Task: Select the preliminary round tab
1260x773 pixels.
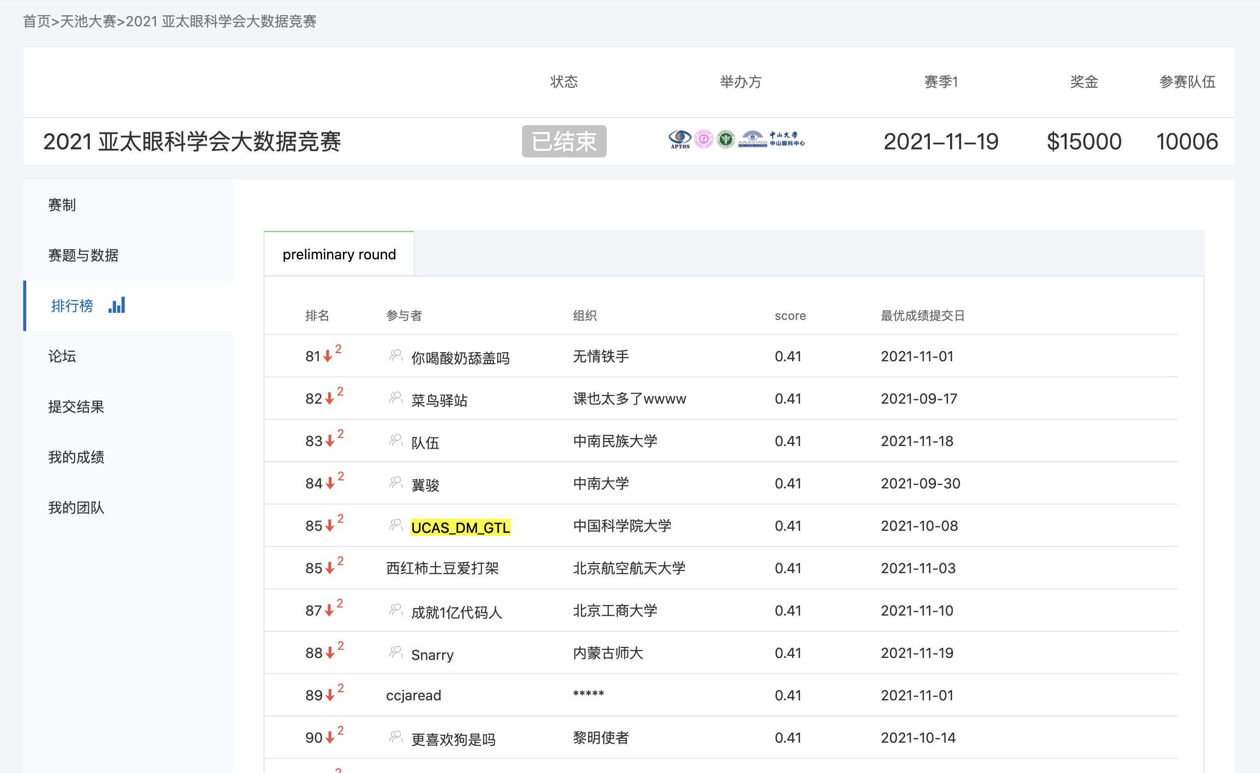Action: [339, 254]
